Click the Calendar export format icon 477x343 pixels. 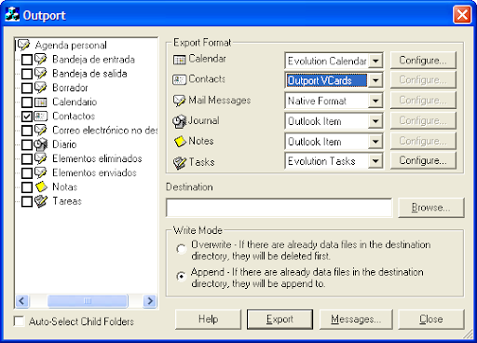(x=180, y=60)
